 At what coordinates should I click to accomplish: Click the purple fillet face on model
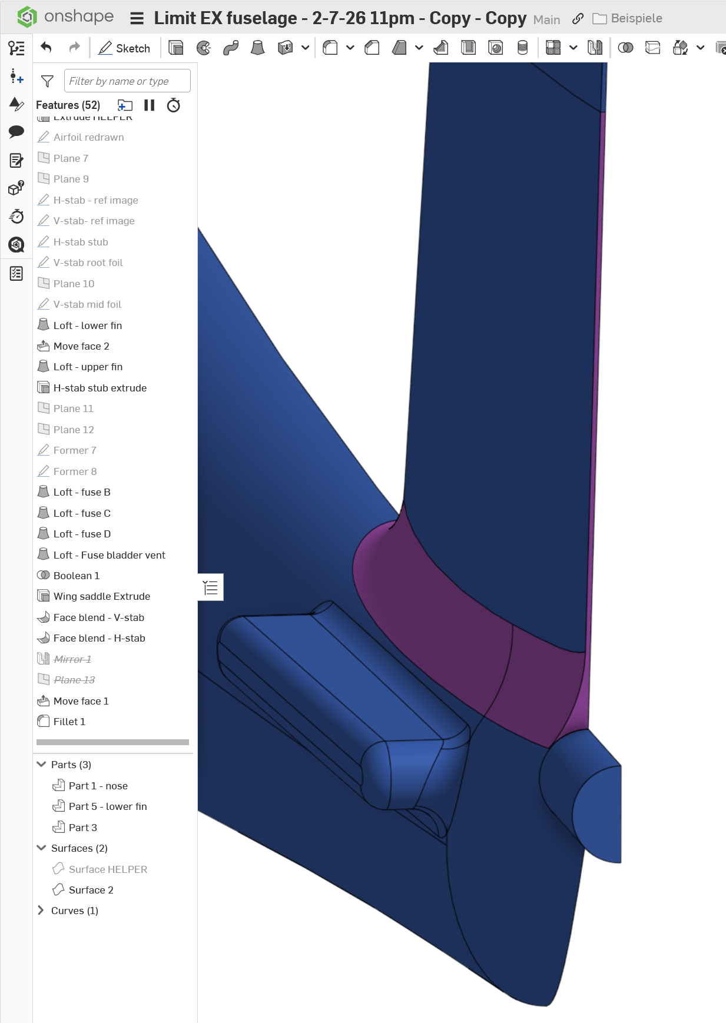click(447, 630)
